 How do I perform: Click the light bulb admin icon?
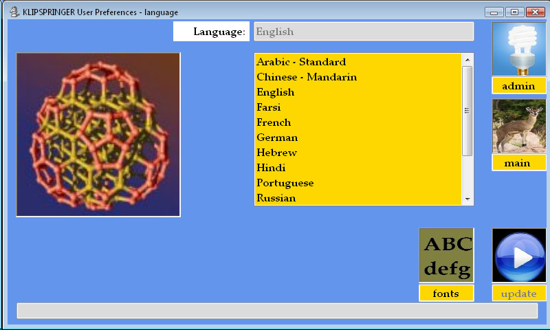coord(519,49)
